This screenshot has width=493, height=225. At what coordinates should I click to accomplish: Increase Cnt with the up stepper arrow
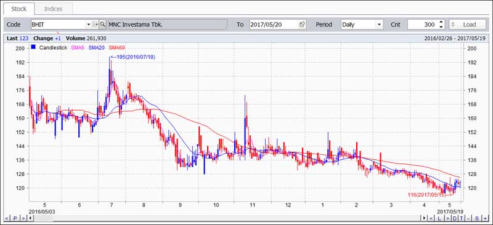coord(441,22)
